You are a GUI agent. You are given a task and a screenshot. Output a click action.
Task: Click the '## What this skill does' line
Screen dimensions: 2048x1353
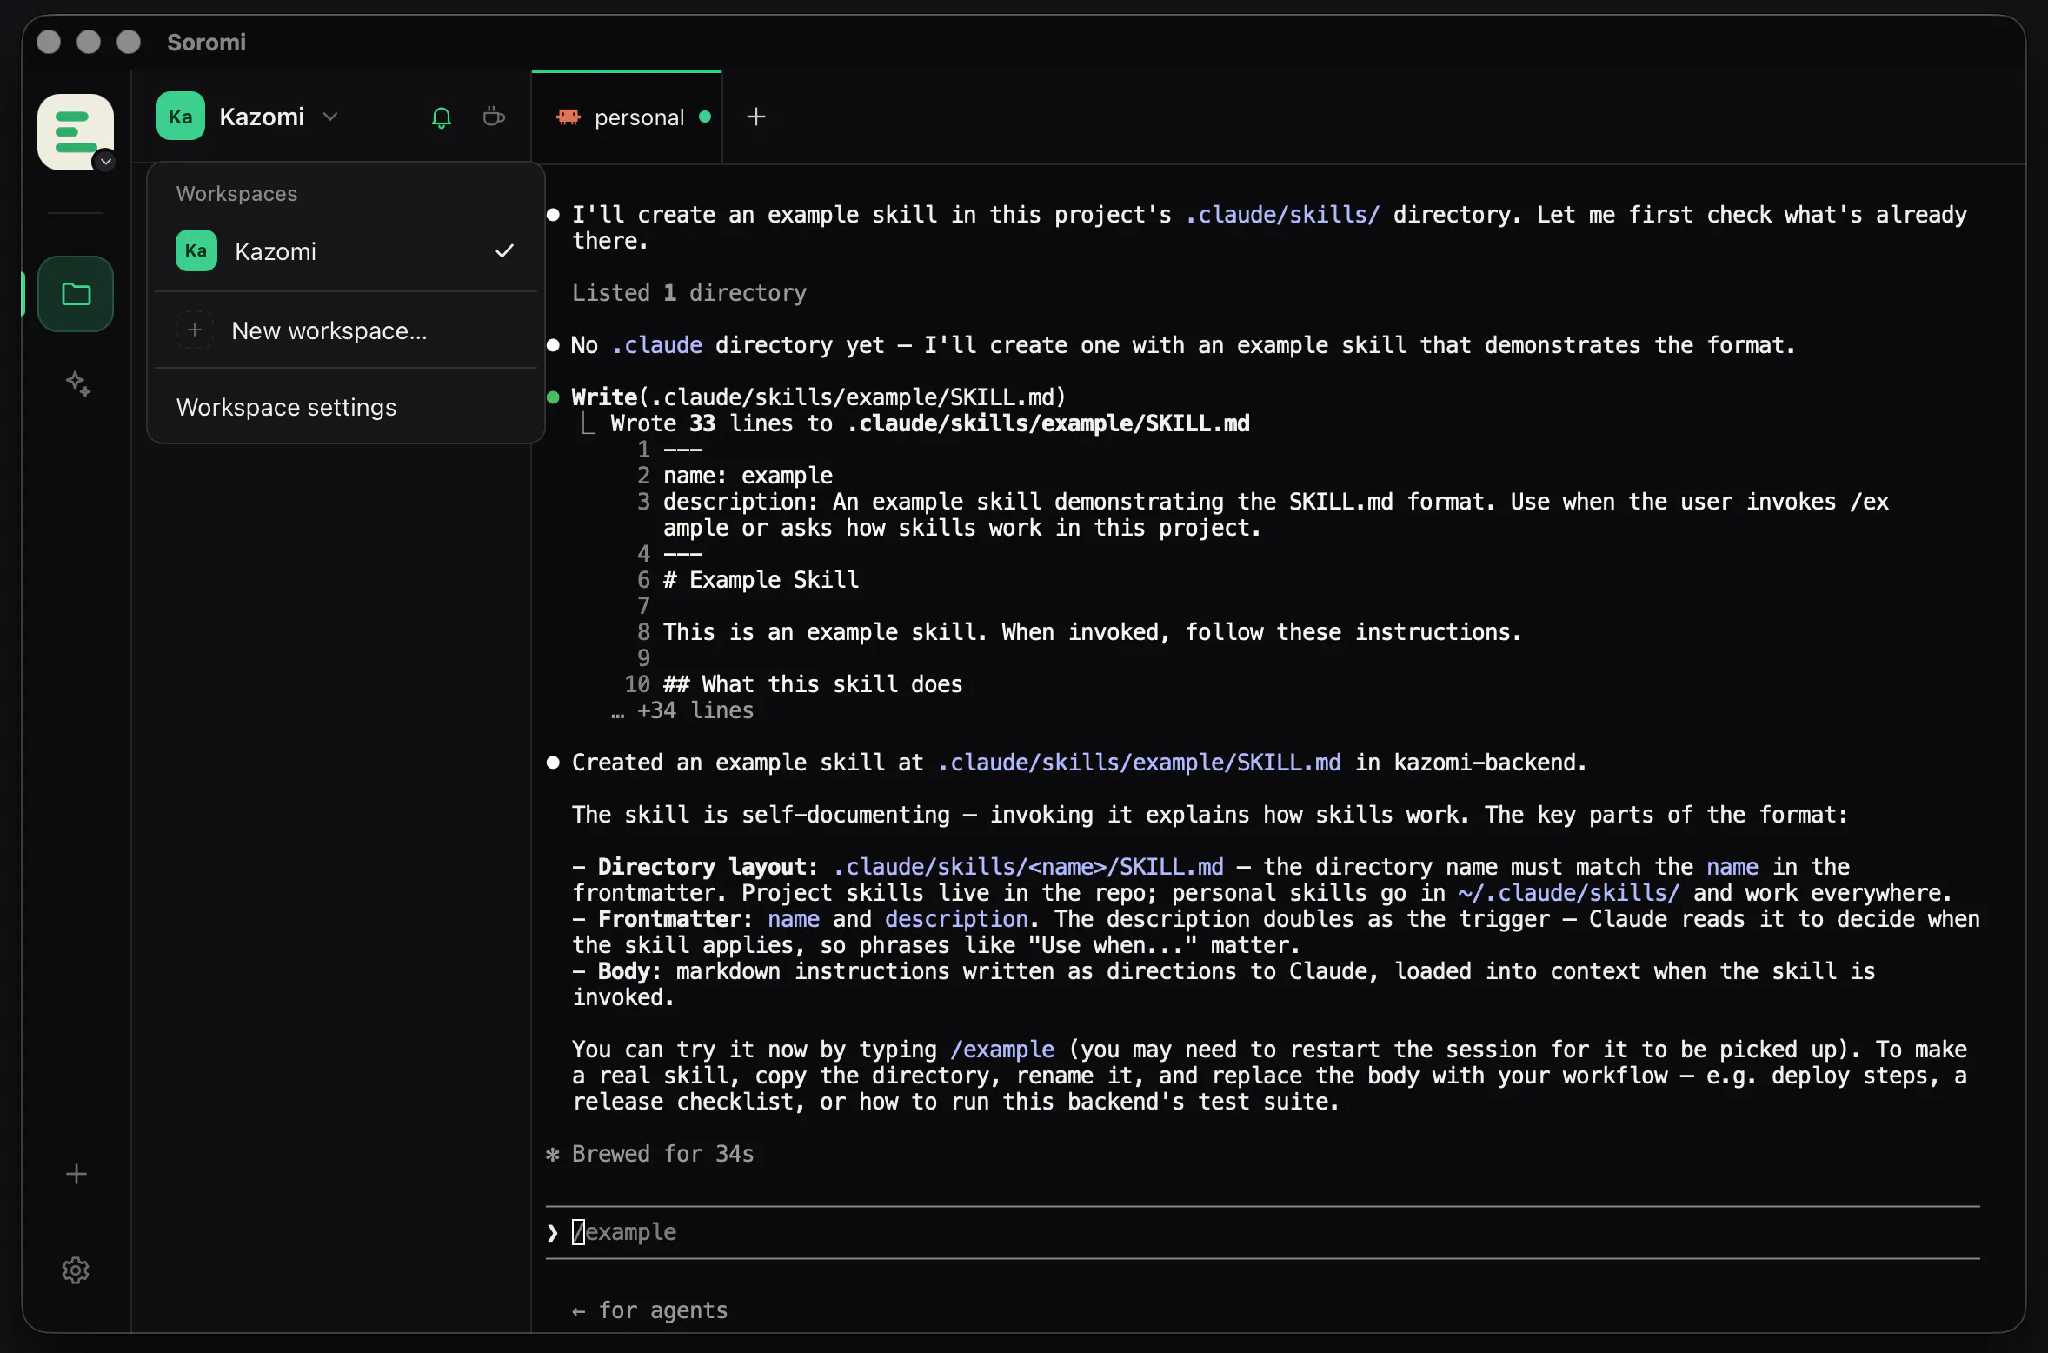click(x=813, y=684)
